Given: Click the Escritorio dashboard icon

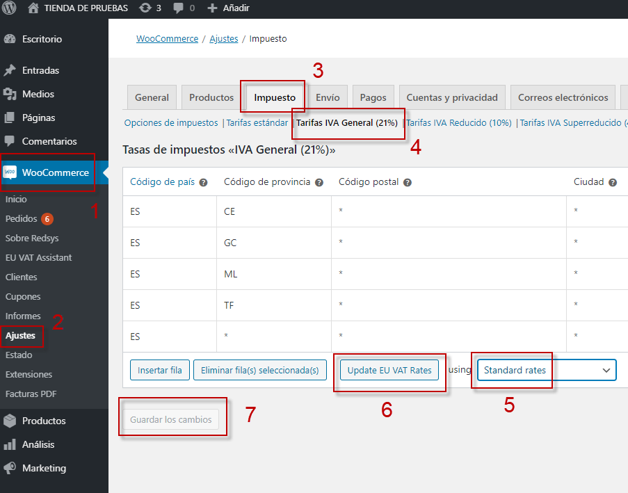Looking at the screenshot, I should pyautogui.click(x=10, y=39).
